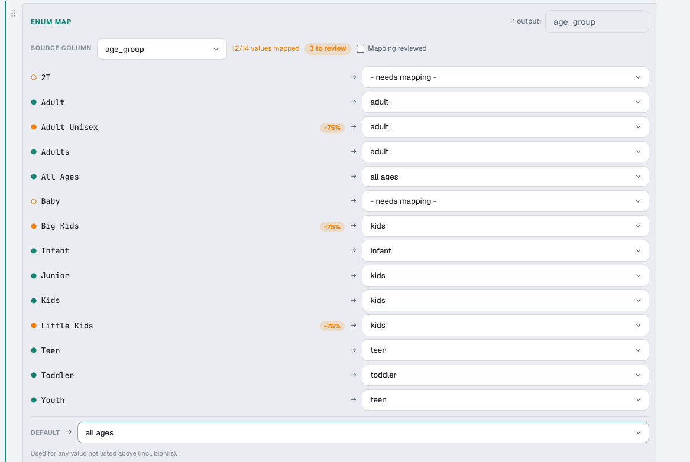The width and height of the screenshot is (690, 462).
Task: Open mapping dropdown for Junior
Action: (x=505, y=276)
